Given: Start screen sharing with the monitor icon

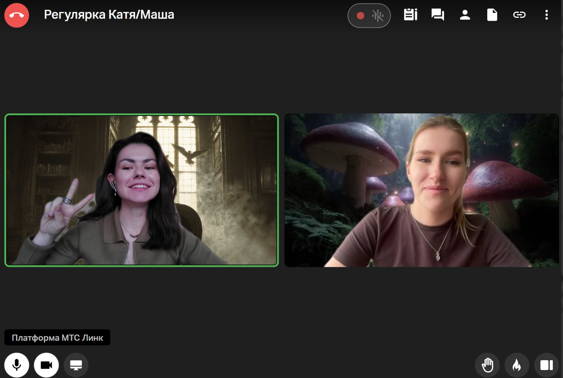Looking at the screenshot, I should (76, 365).
